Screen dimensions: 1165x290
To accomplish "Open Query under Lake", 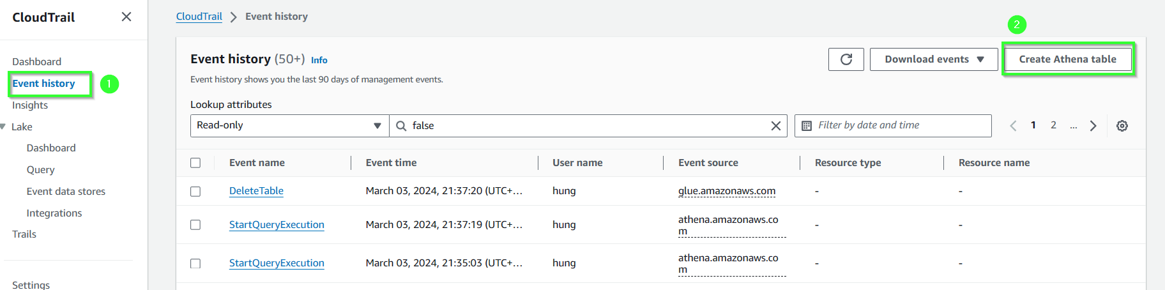I will [x=41, y=170].
